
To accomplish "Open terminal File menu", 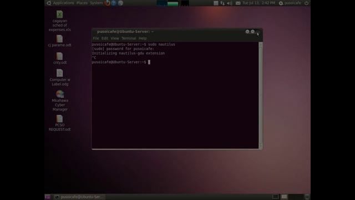I will pyautogui.click(x=96, y=38).
